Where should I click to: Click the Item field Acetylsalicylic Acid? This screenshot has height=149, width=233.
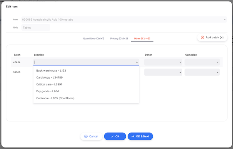(x=124, y=20)
